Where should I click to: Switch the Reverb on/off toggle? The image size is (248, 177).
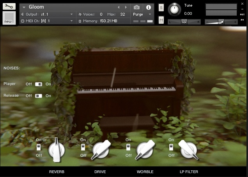(39, 147)
